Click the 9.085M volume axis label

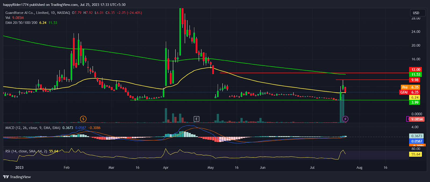417,119
